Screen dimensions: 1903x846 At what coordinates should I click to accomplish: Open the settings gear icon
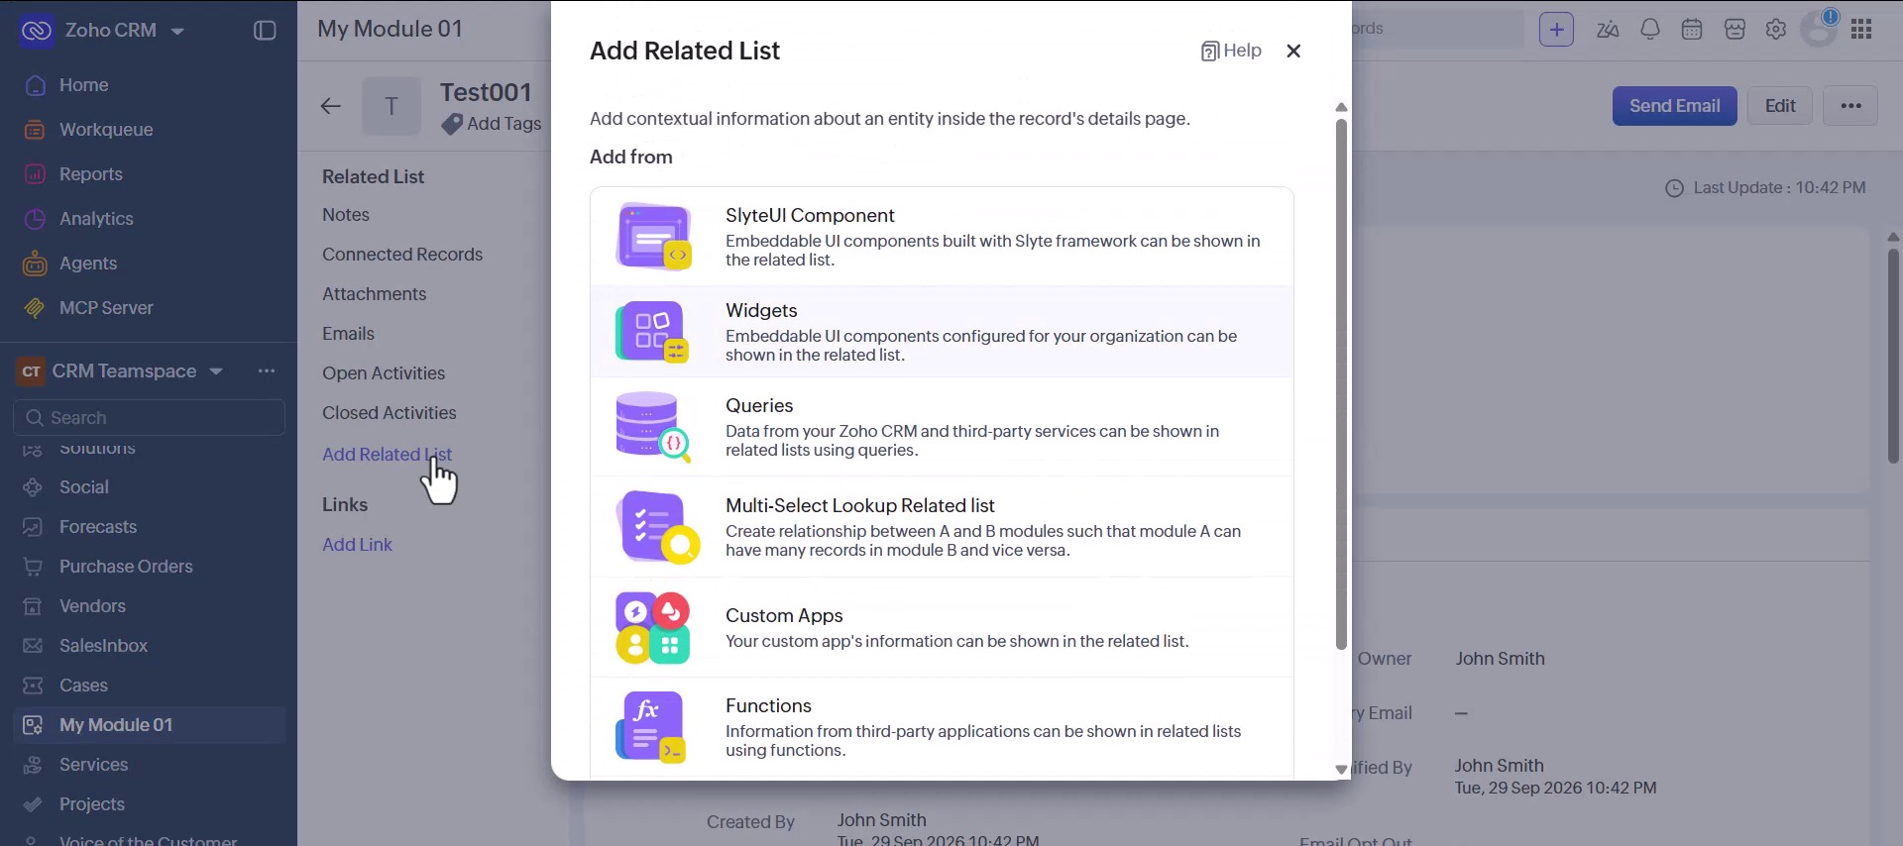pos(1776,30)
